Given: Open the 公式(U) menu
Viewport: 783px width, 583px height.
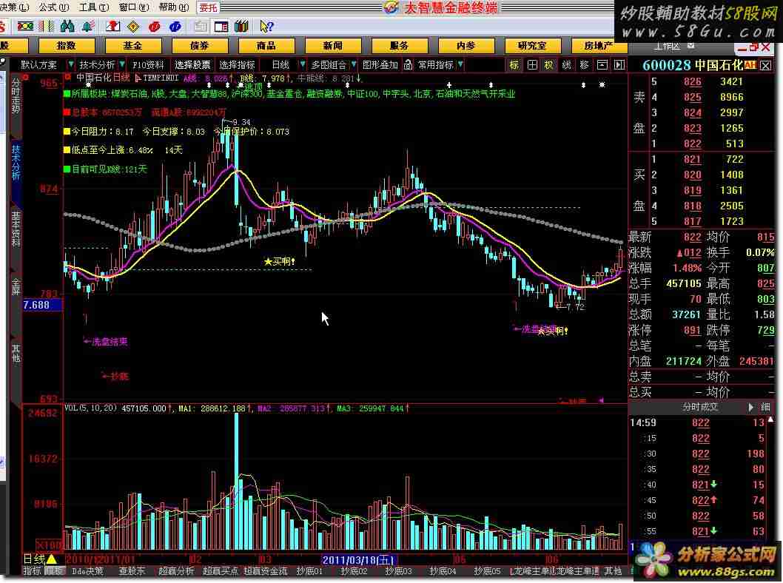Looking at the screenshot, I should [x=54, y=7].
